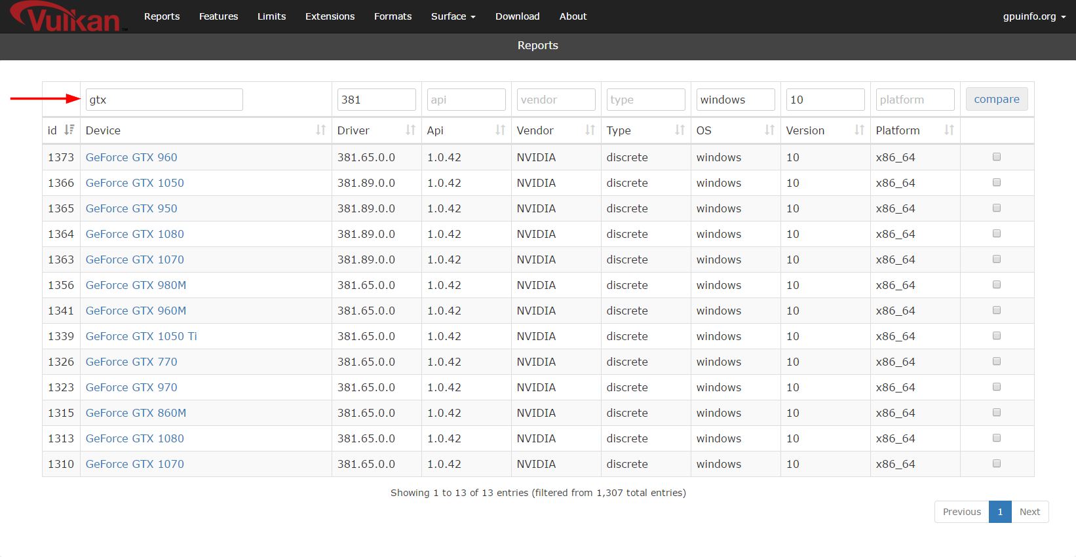Select checkbox in GTX 970 row
Image resolution: width=1076 pixels, height=557 pixels.
997,387
